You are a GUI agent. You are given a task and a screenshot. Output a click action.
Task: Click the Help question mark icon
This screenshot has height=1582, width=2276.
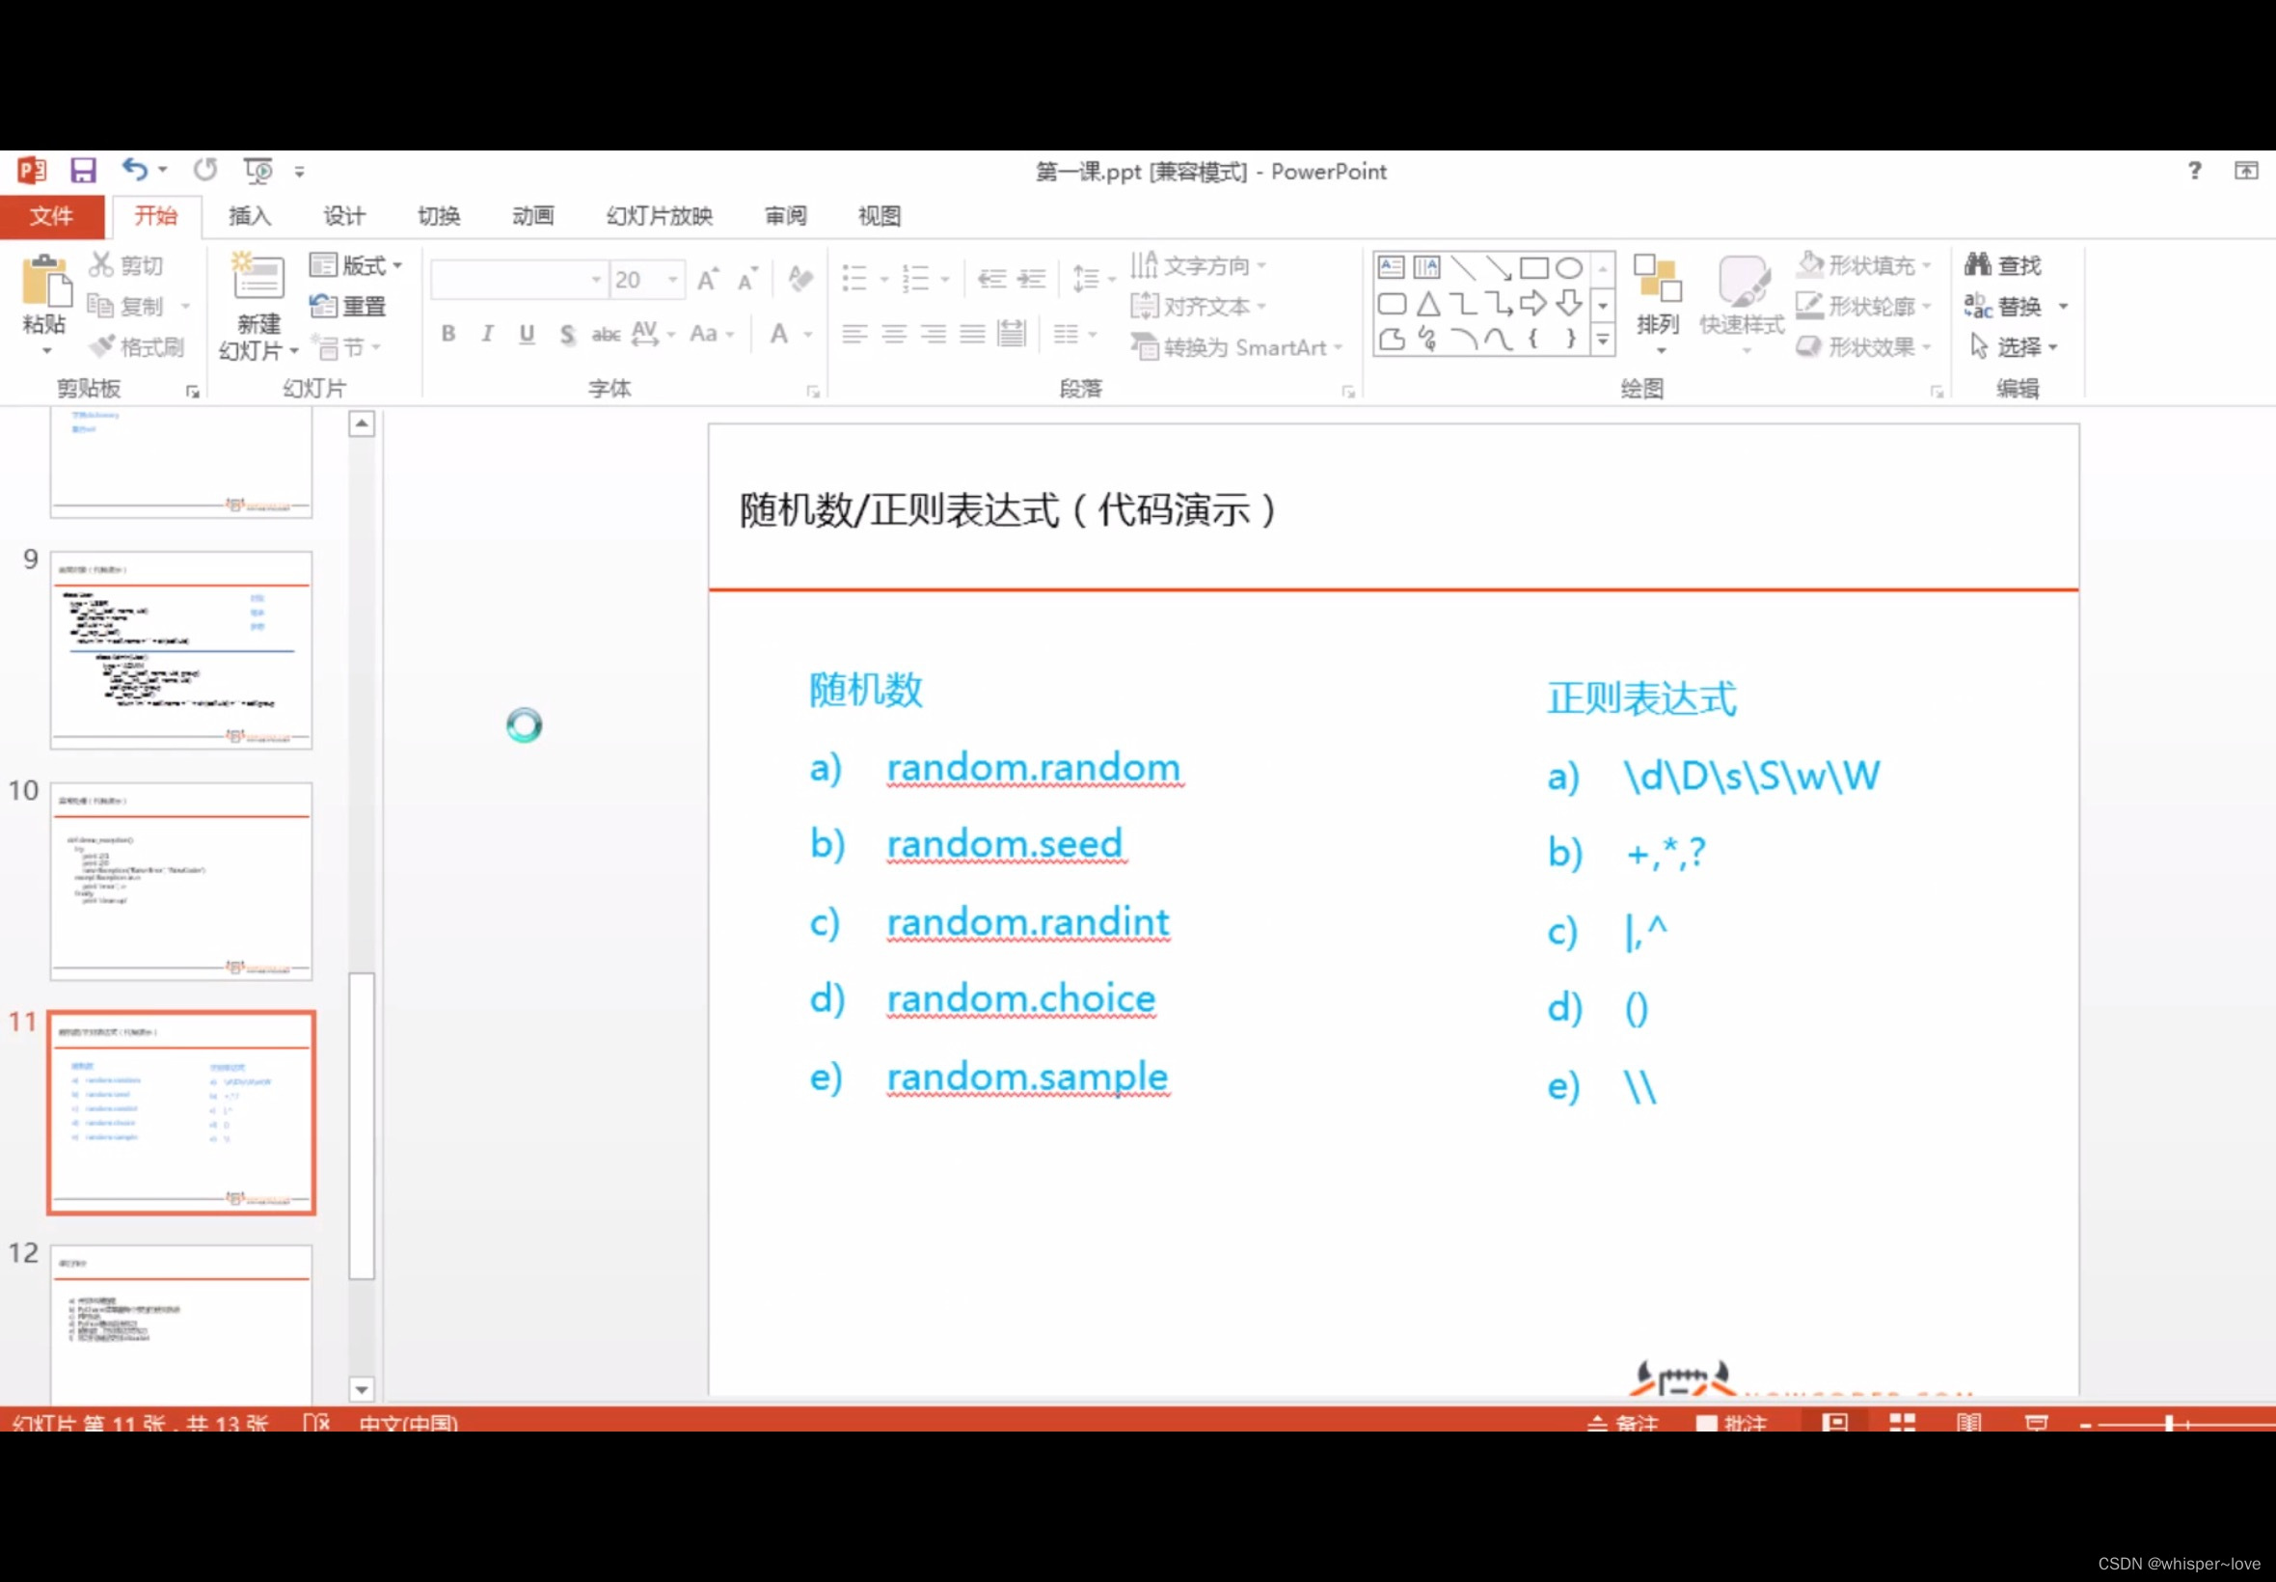click(2195, 171)
